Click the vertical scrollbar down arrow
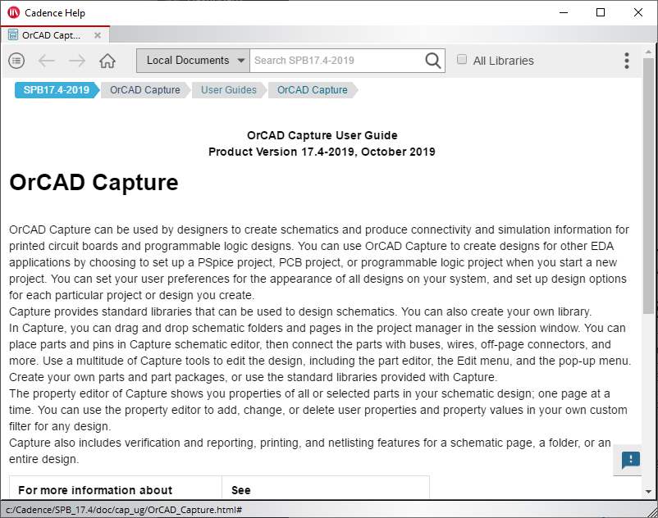This screenshot has height=518, width=658. click(x=648, y=492)
